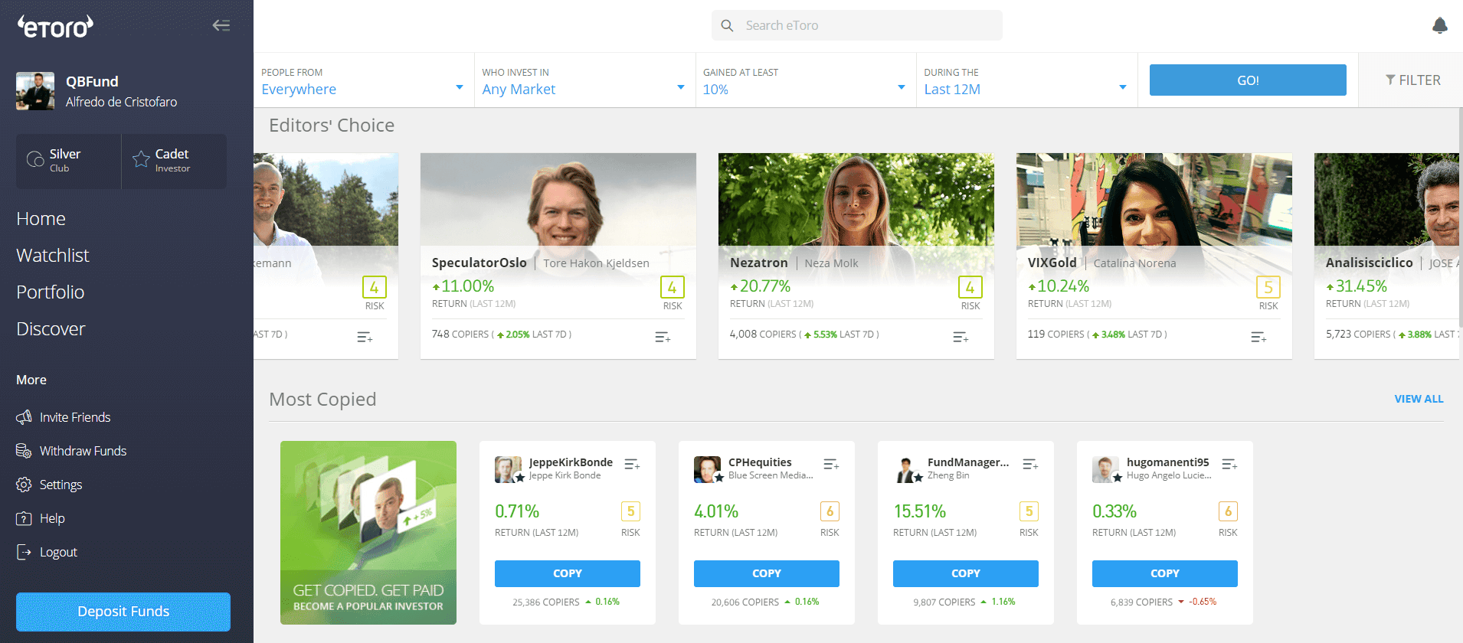Click the Analisisciclico username
Image resolution: width=1463 pixels, height=643 pixels.
(1370, 263)
